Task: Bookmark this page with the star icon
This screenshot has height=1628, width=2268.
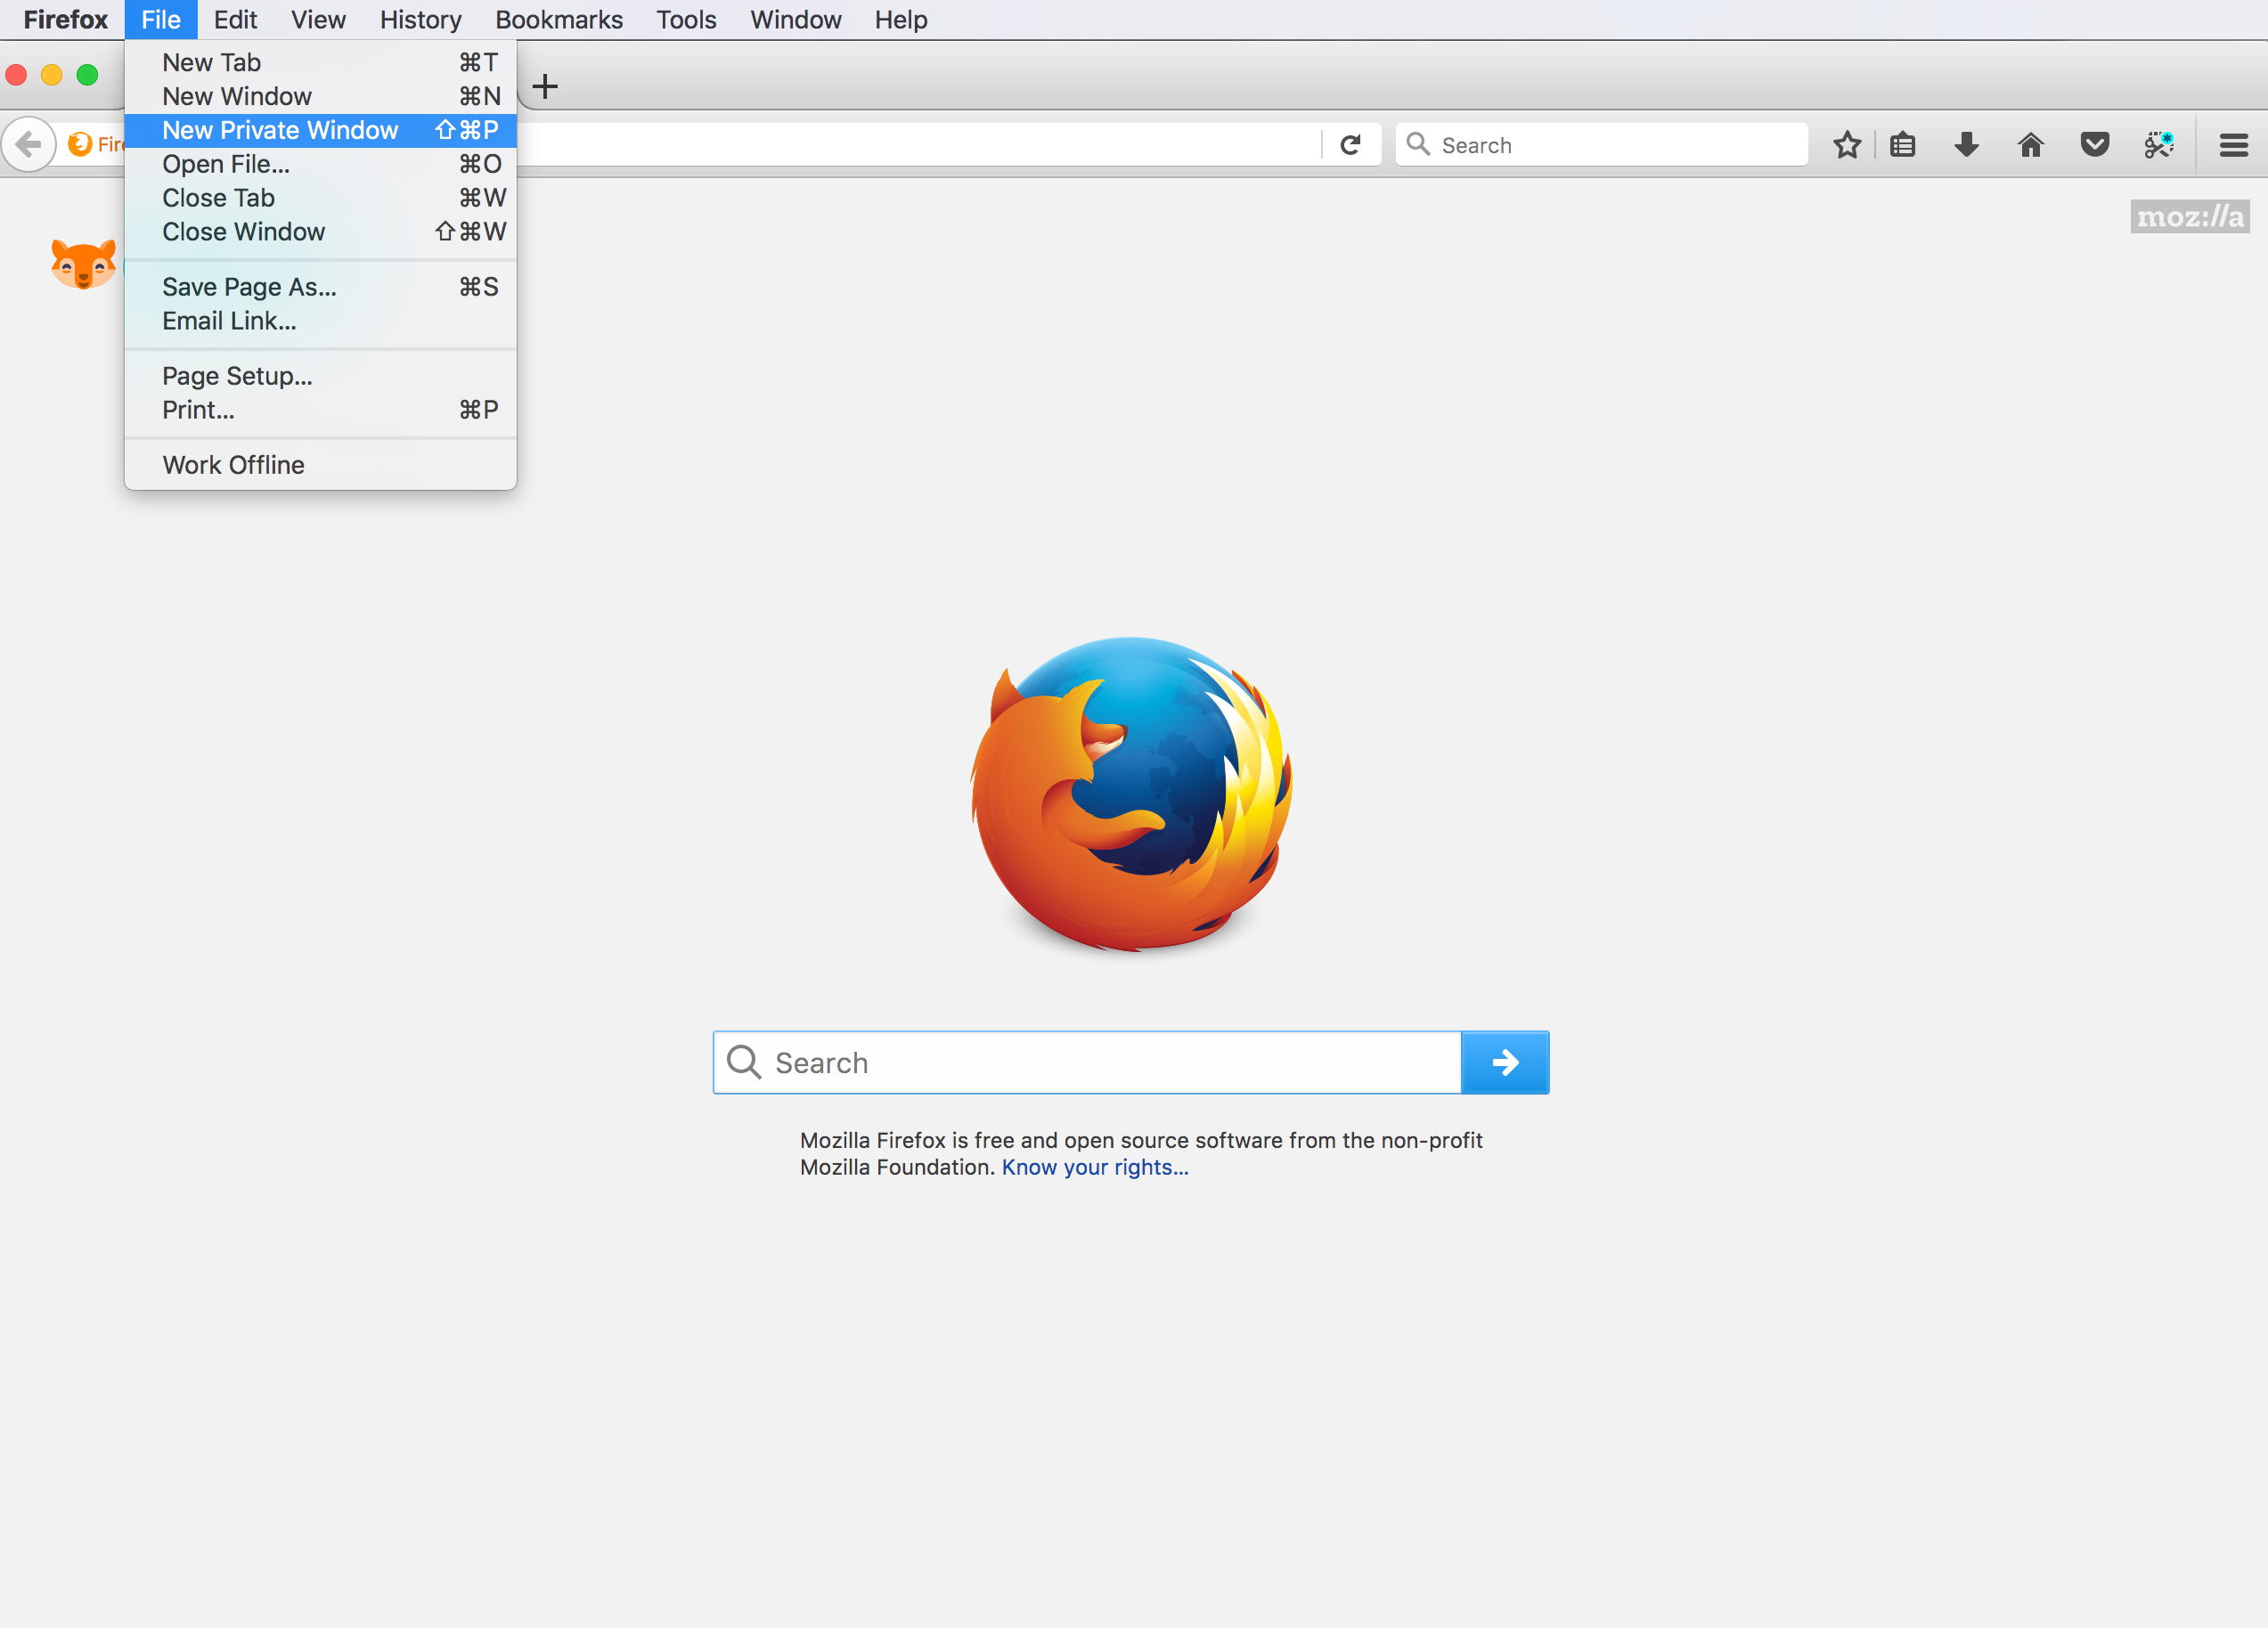Action: click(1846, 145)
